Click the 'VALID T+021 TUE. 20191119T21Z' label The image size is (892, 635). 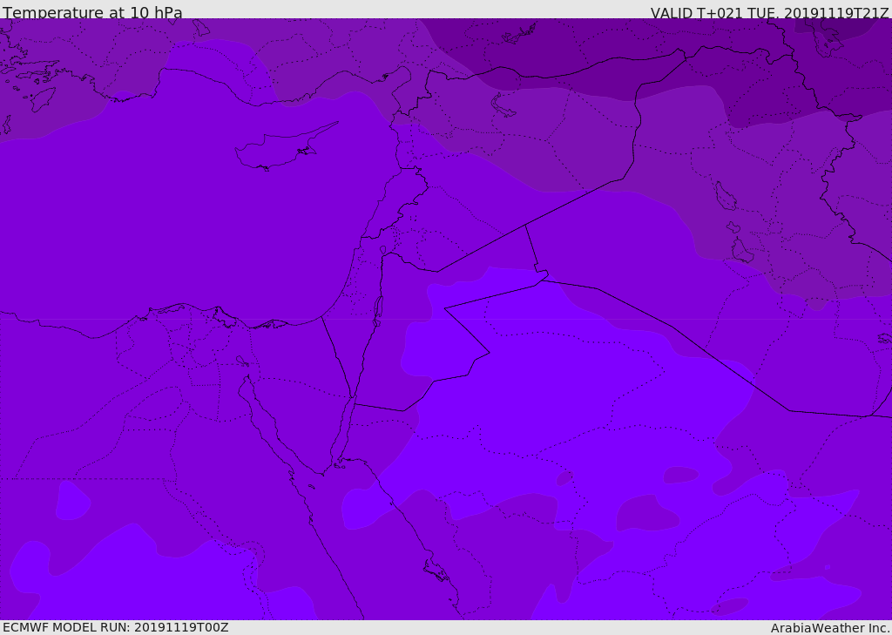click(x=770, y=13)
